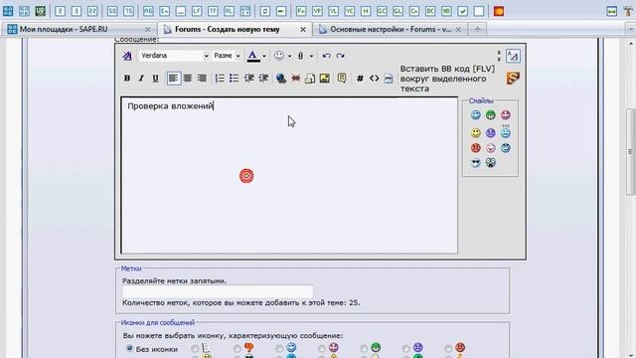This screenshot has height=358, width=636.
Task: Undo the last editor action
Action: 326,56
